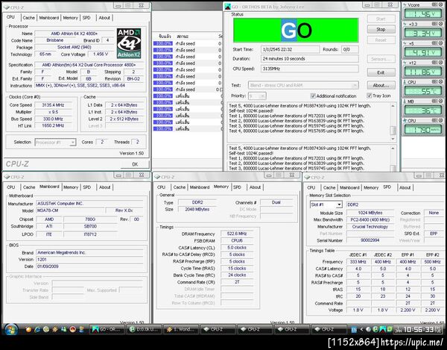
Task: Click the lightning icon on +5 sensor panel
Action: (x=405, y=43)
